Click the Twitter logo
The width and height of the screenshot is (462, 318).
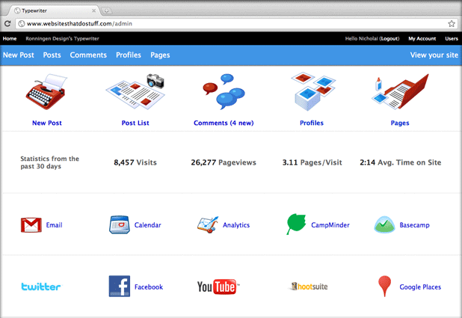(x=41, y=287)
